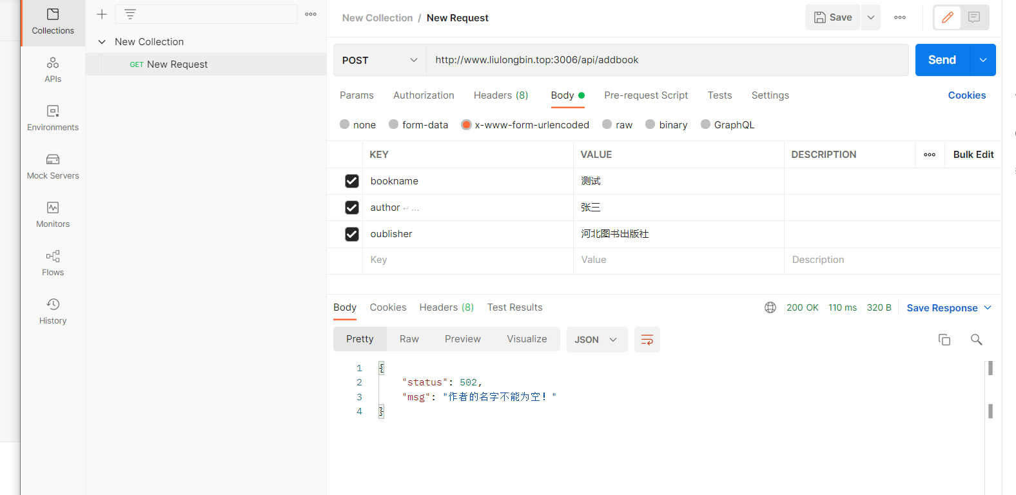
Task: Click the plus icon to create a collection
Action: tap(102, 14)
